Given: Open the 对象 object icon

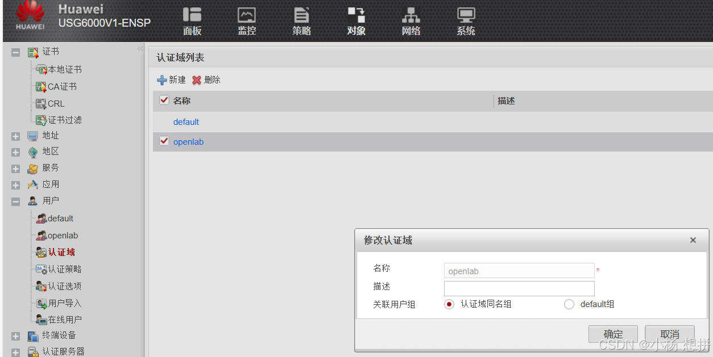Looking at the screenshot, I should [356, 15].
